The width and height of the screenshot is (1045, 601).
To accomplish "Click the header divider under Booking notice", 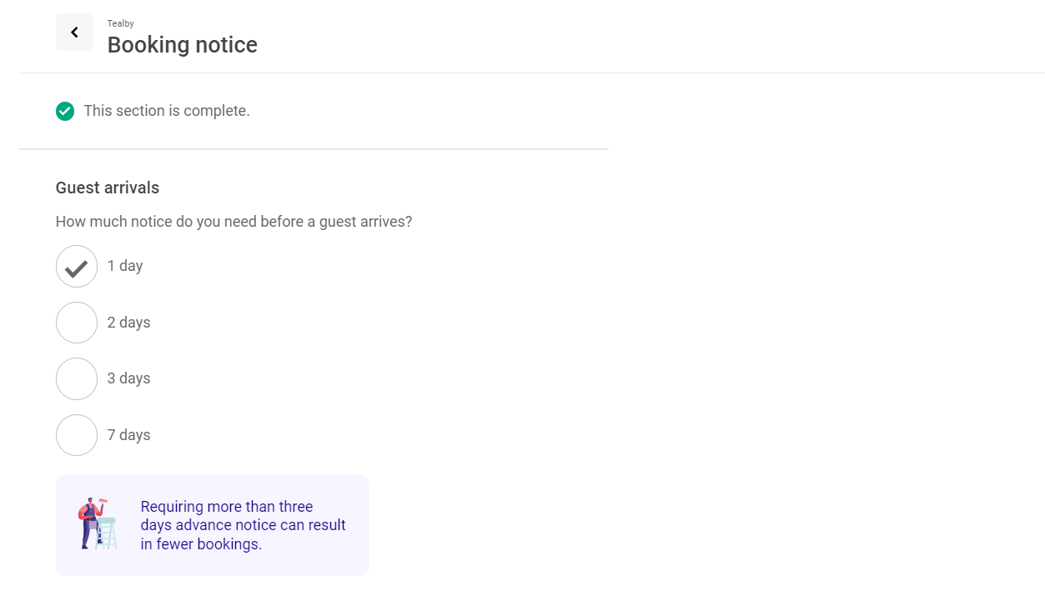I will point(531,73).
